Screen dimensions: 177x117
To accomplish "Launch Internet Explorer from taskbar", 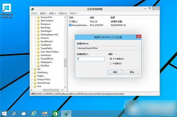I will (34, 113).
